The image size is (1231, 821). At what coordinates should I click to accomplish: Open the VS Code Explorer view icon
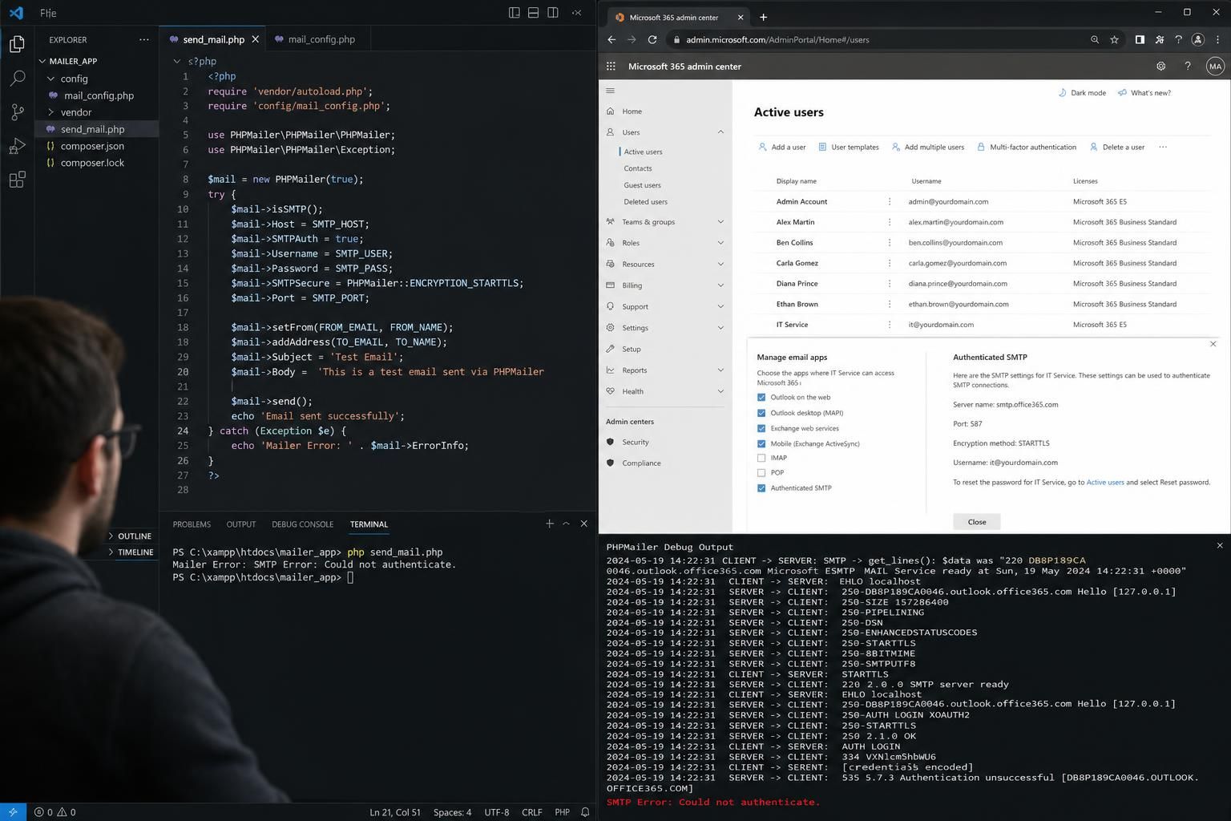(17, 44)
